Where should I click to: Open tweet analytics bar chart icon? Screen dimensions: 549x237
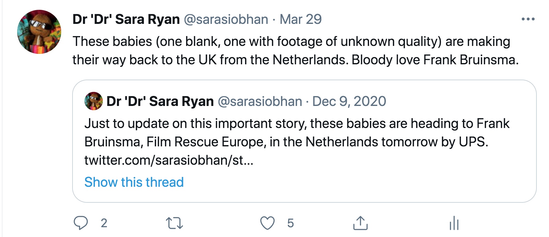click(x=454, y=223)
